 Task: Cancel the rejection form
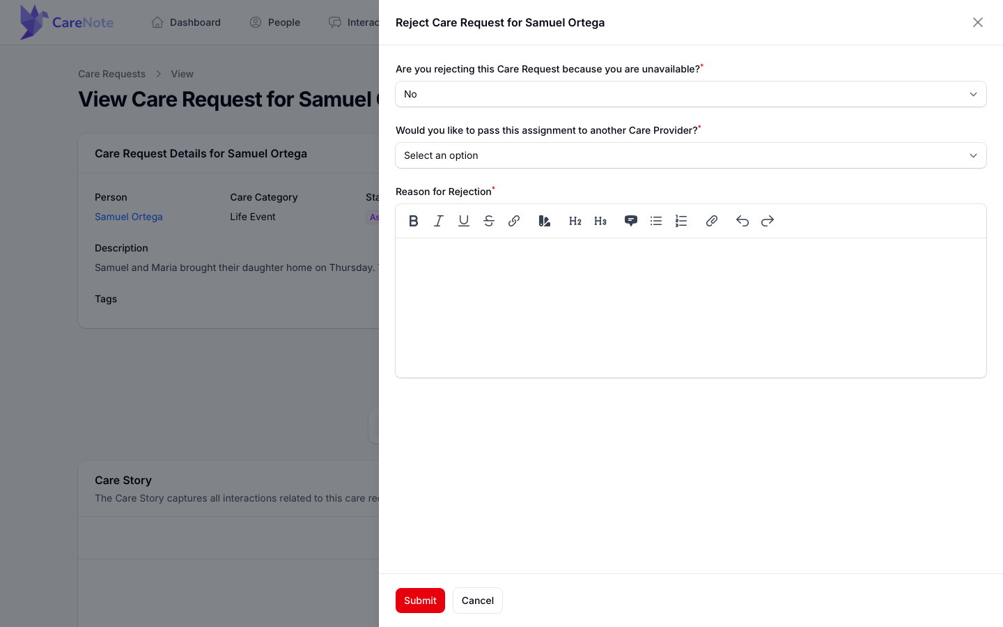pyautogui.click(x=478, y=601)
